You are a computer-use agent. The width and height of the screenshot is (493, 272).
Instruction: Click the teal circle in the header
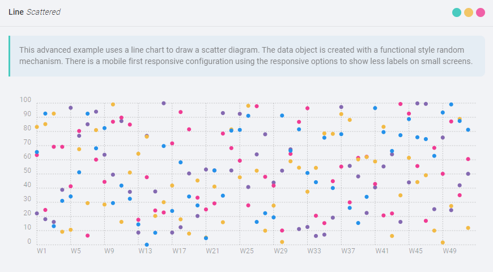(457, 12)
